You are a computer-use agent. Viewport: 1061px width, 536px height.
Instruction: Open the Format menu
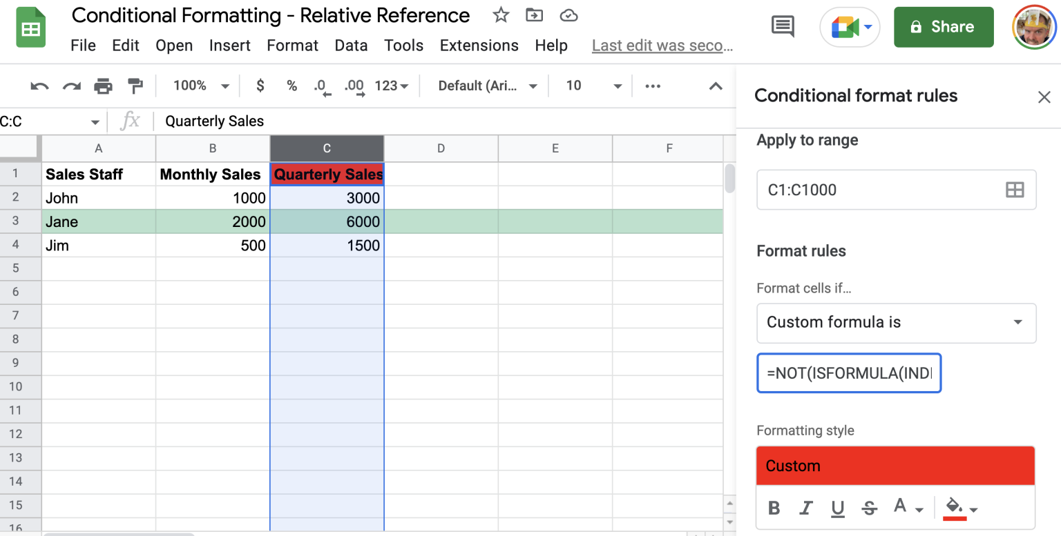coord(292,45)
